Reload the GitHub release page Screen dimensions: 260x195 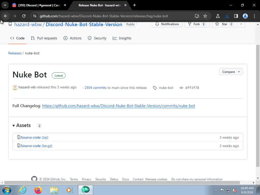pos(24,16)
